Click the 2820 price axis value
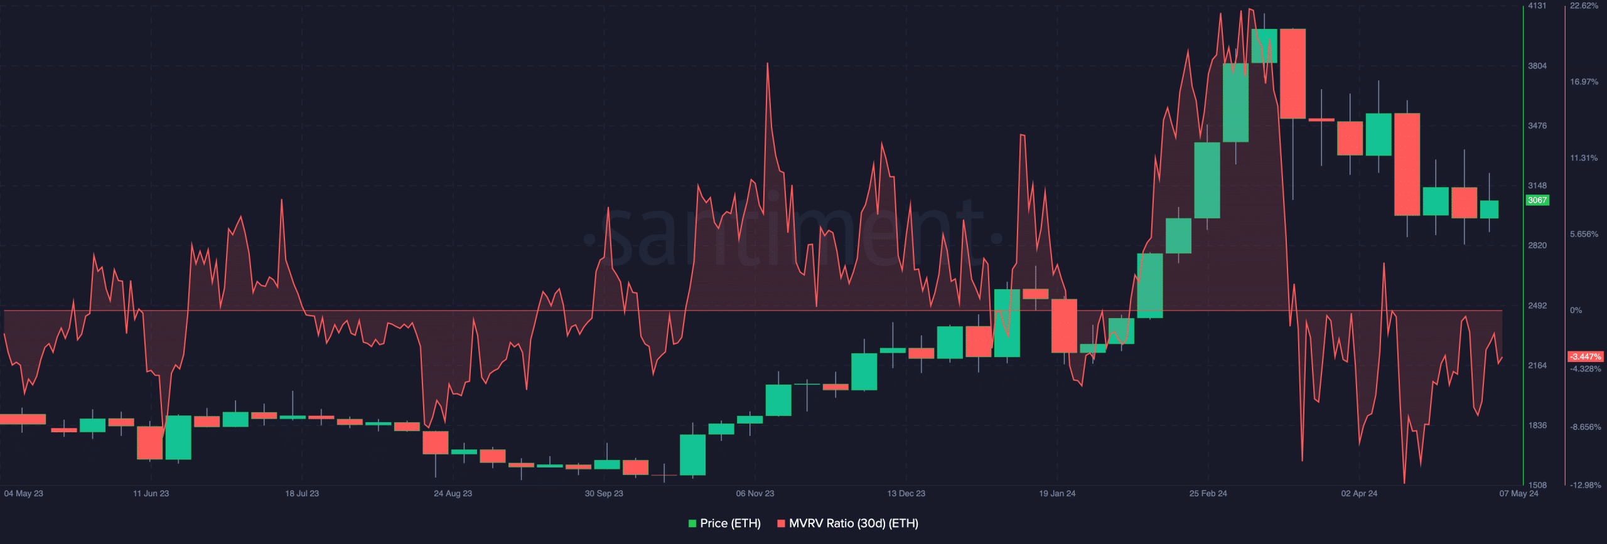1607x544 pixels. point(1537,245)
